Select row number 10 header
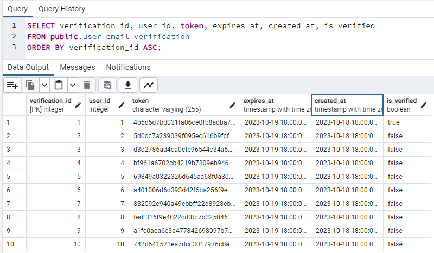The image size is (434, 253). (15, 244)
